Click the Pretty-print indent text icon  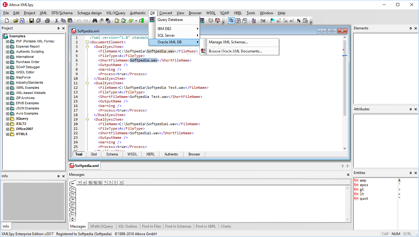click(x=238, y=21)
